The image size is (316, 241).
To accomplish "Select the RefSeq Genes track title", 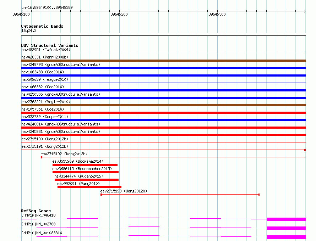I will click(36, 211).
